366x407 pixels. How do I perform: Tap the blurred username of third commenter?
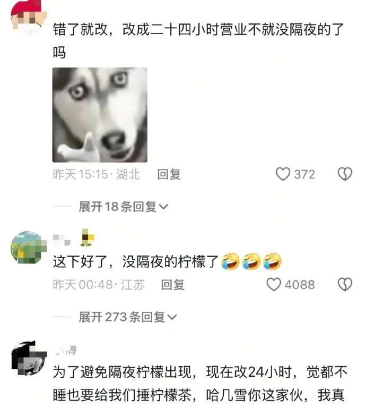point(66,351)
